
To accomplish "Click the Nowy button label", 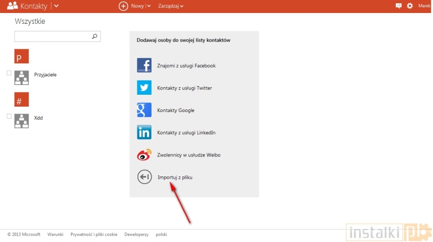I will click(137, 6).
